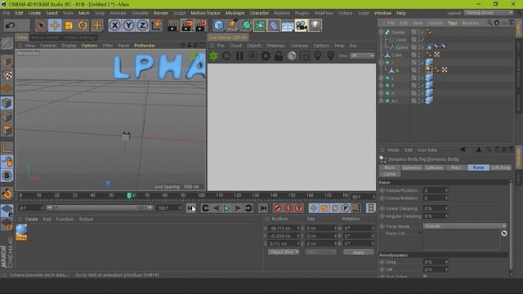Click Render to Picture Viewer icon
This screenshot has width=523, height=294.
(x=187, y=25)
